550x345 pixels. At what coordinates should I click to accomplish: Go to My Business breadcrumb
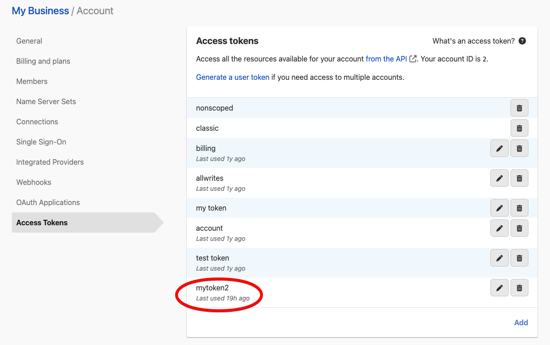40,11
